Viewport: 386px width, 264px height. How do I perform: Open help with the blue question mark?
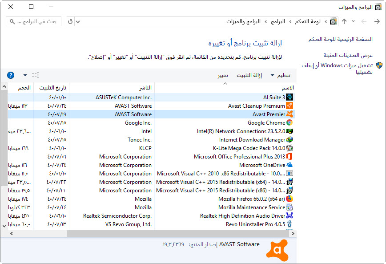click(x=11, y=75)
